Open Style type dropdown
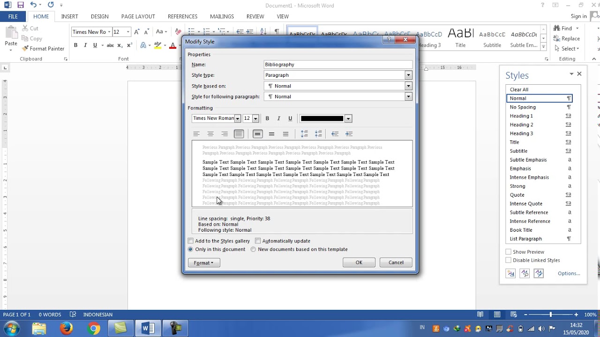Screen dimensions: 600x337 pos(408,75)
